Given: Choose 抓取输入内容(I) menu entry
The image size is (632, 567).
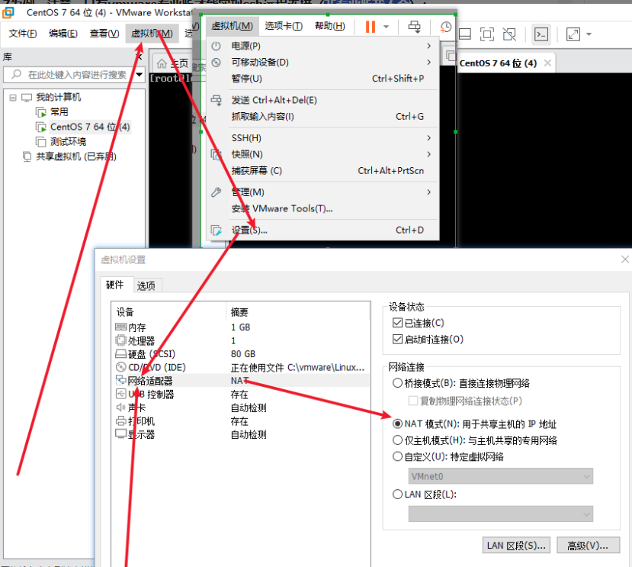Looking at the screenshot, I should (322, 117).
